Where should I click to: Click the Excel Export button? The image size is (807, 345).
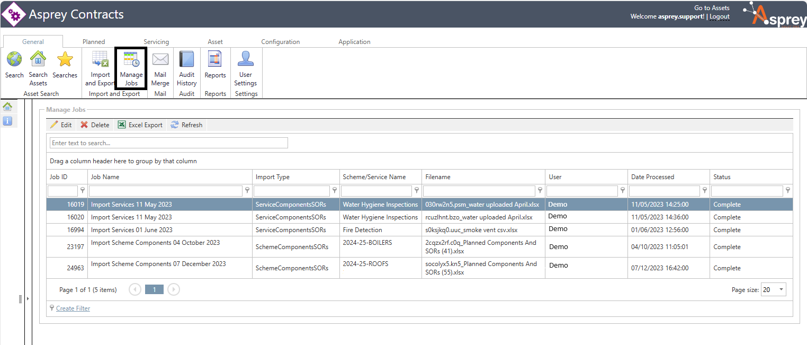pyautogui.click(x=140, y=125)
